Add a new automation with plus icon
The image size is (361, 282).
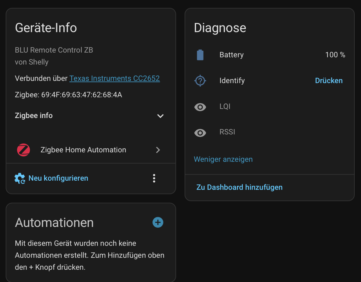(158, 223)
